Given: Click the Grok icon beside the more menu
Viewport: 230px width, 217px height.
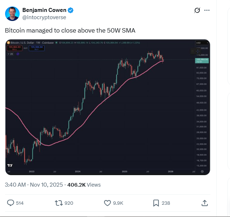Looking at the screenshot, I should click(197, 10).
